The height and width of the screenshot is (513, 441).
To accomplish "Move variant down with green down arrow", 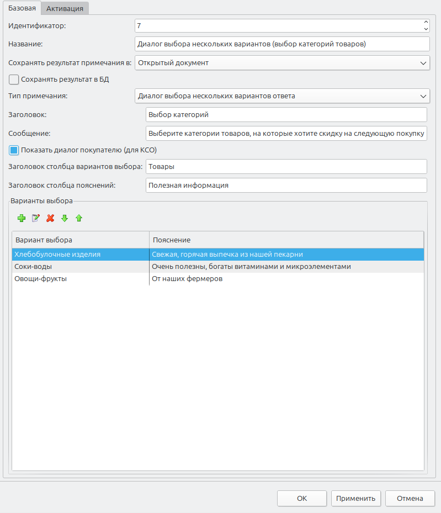I will coord(65,219).
